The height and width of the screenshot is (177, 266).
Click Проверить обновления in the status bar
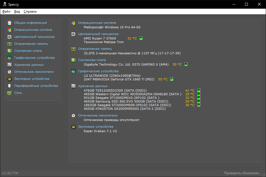(243, 173)
